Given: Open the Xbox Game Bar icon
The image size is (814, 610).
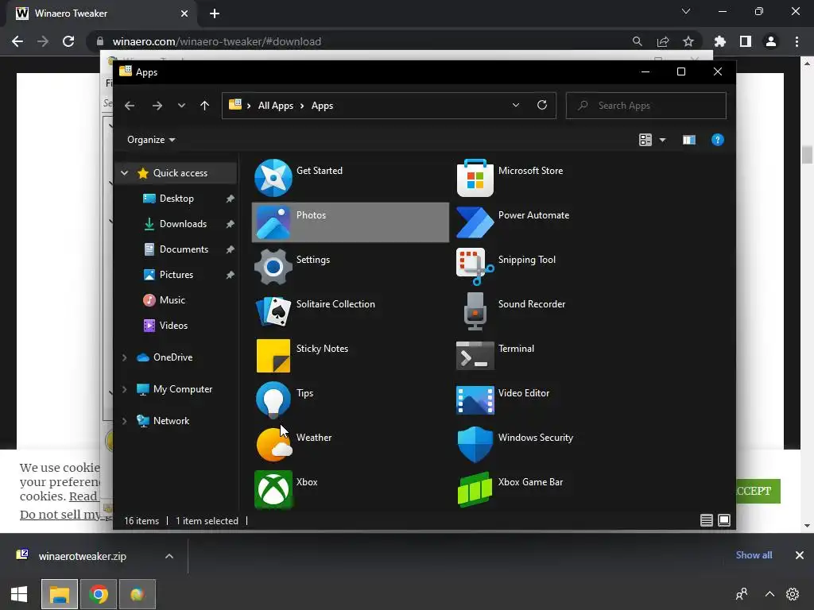Looking at the screenshot, I should 475,488.
